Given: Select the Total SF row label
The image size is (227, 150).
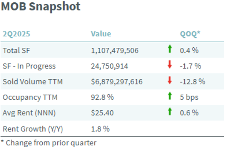Looking at the screenshot, I should click(16, 50).
